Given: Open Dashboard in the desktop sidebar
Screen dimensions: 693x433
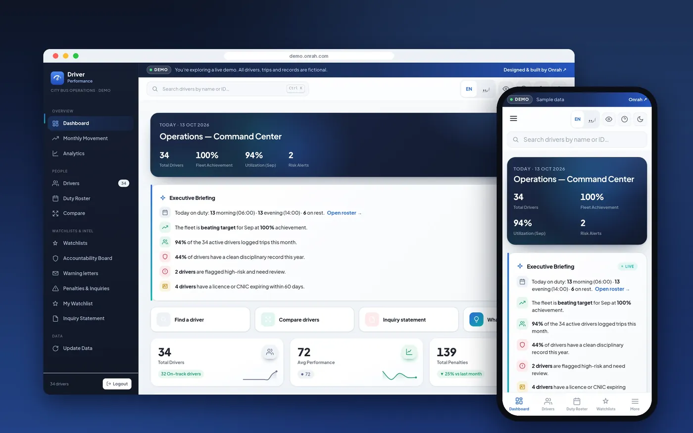Looking at the screenshot, I should tap(91, 123).
